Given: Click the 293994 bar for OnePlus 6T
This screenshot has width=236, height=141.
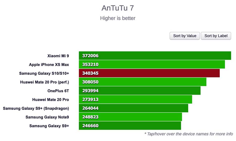Looking at the screenshot, I should (140, 91).
